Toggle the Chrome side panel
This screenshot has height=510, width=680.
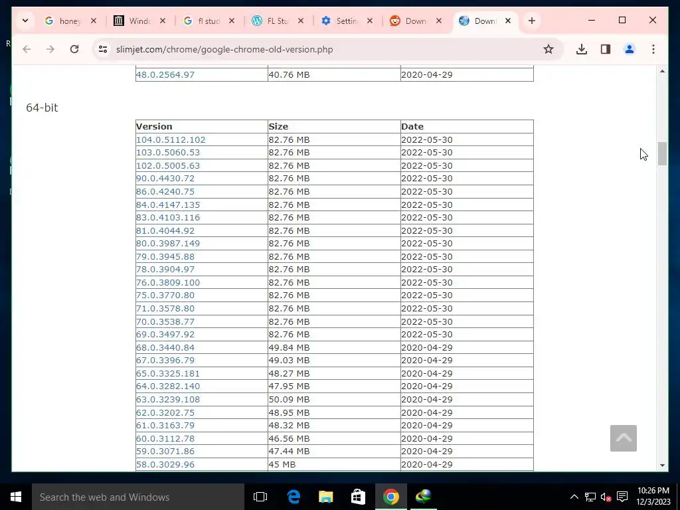click(606, 49)
